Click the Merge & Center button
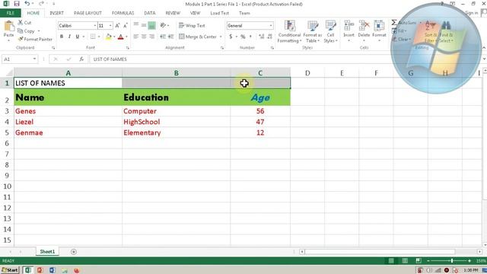The height and width of the screenshot is (274, 487). point(198,37)
